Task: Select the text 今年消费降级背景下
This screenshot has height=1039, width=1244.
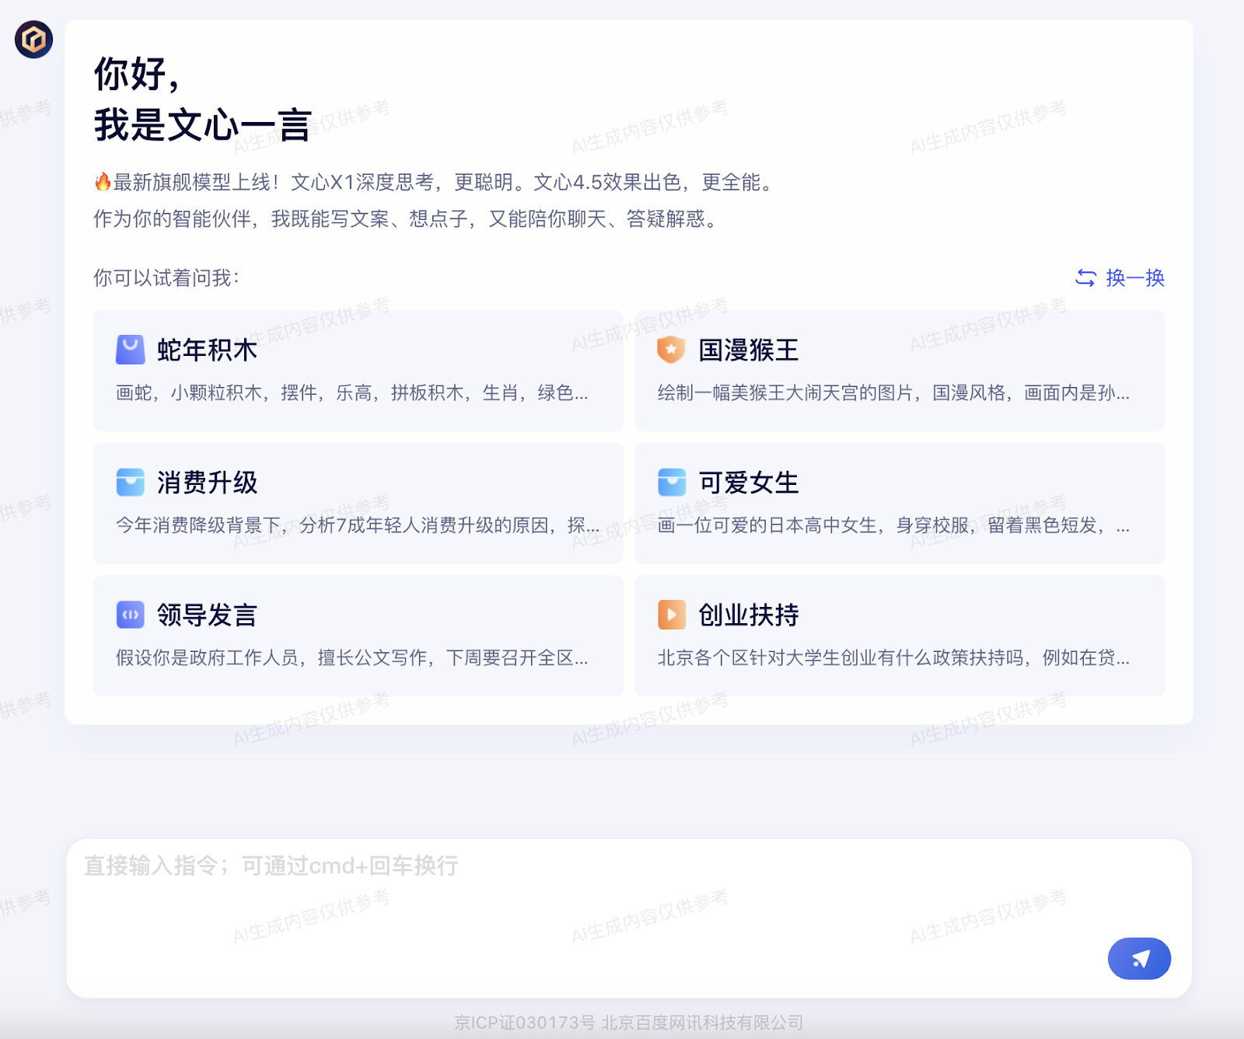Action: (x=198, y=525)
